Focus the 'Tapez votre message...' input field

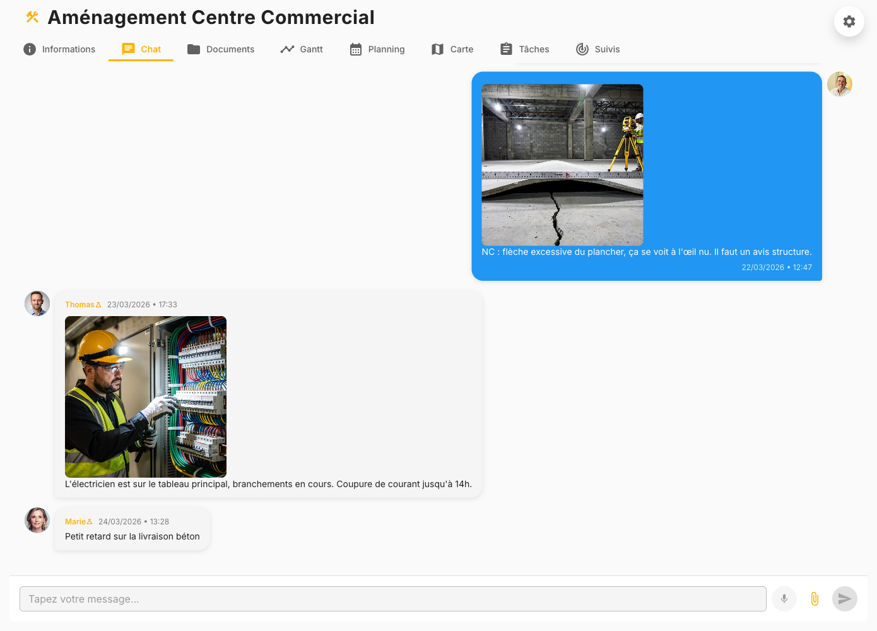click(x=392, y=599)
